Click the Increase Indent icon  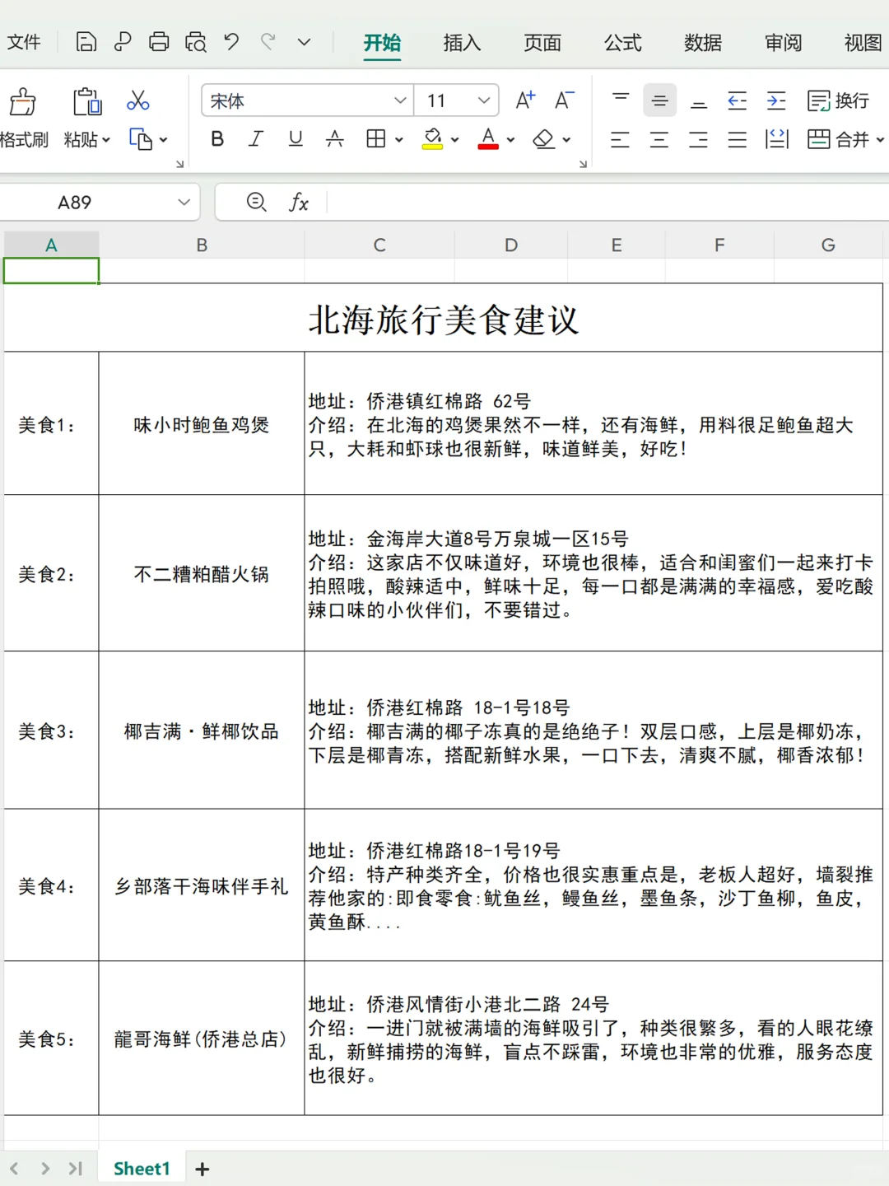(x=776, y=100)
